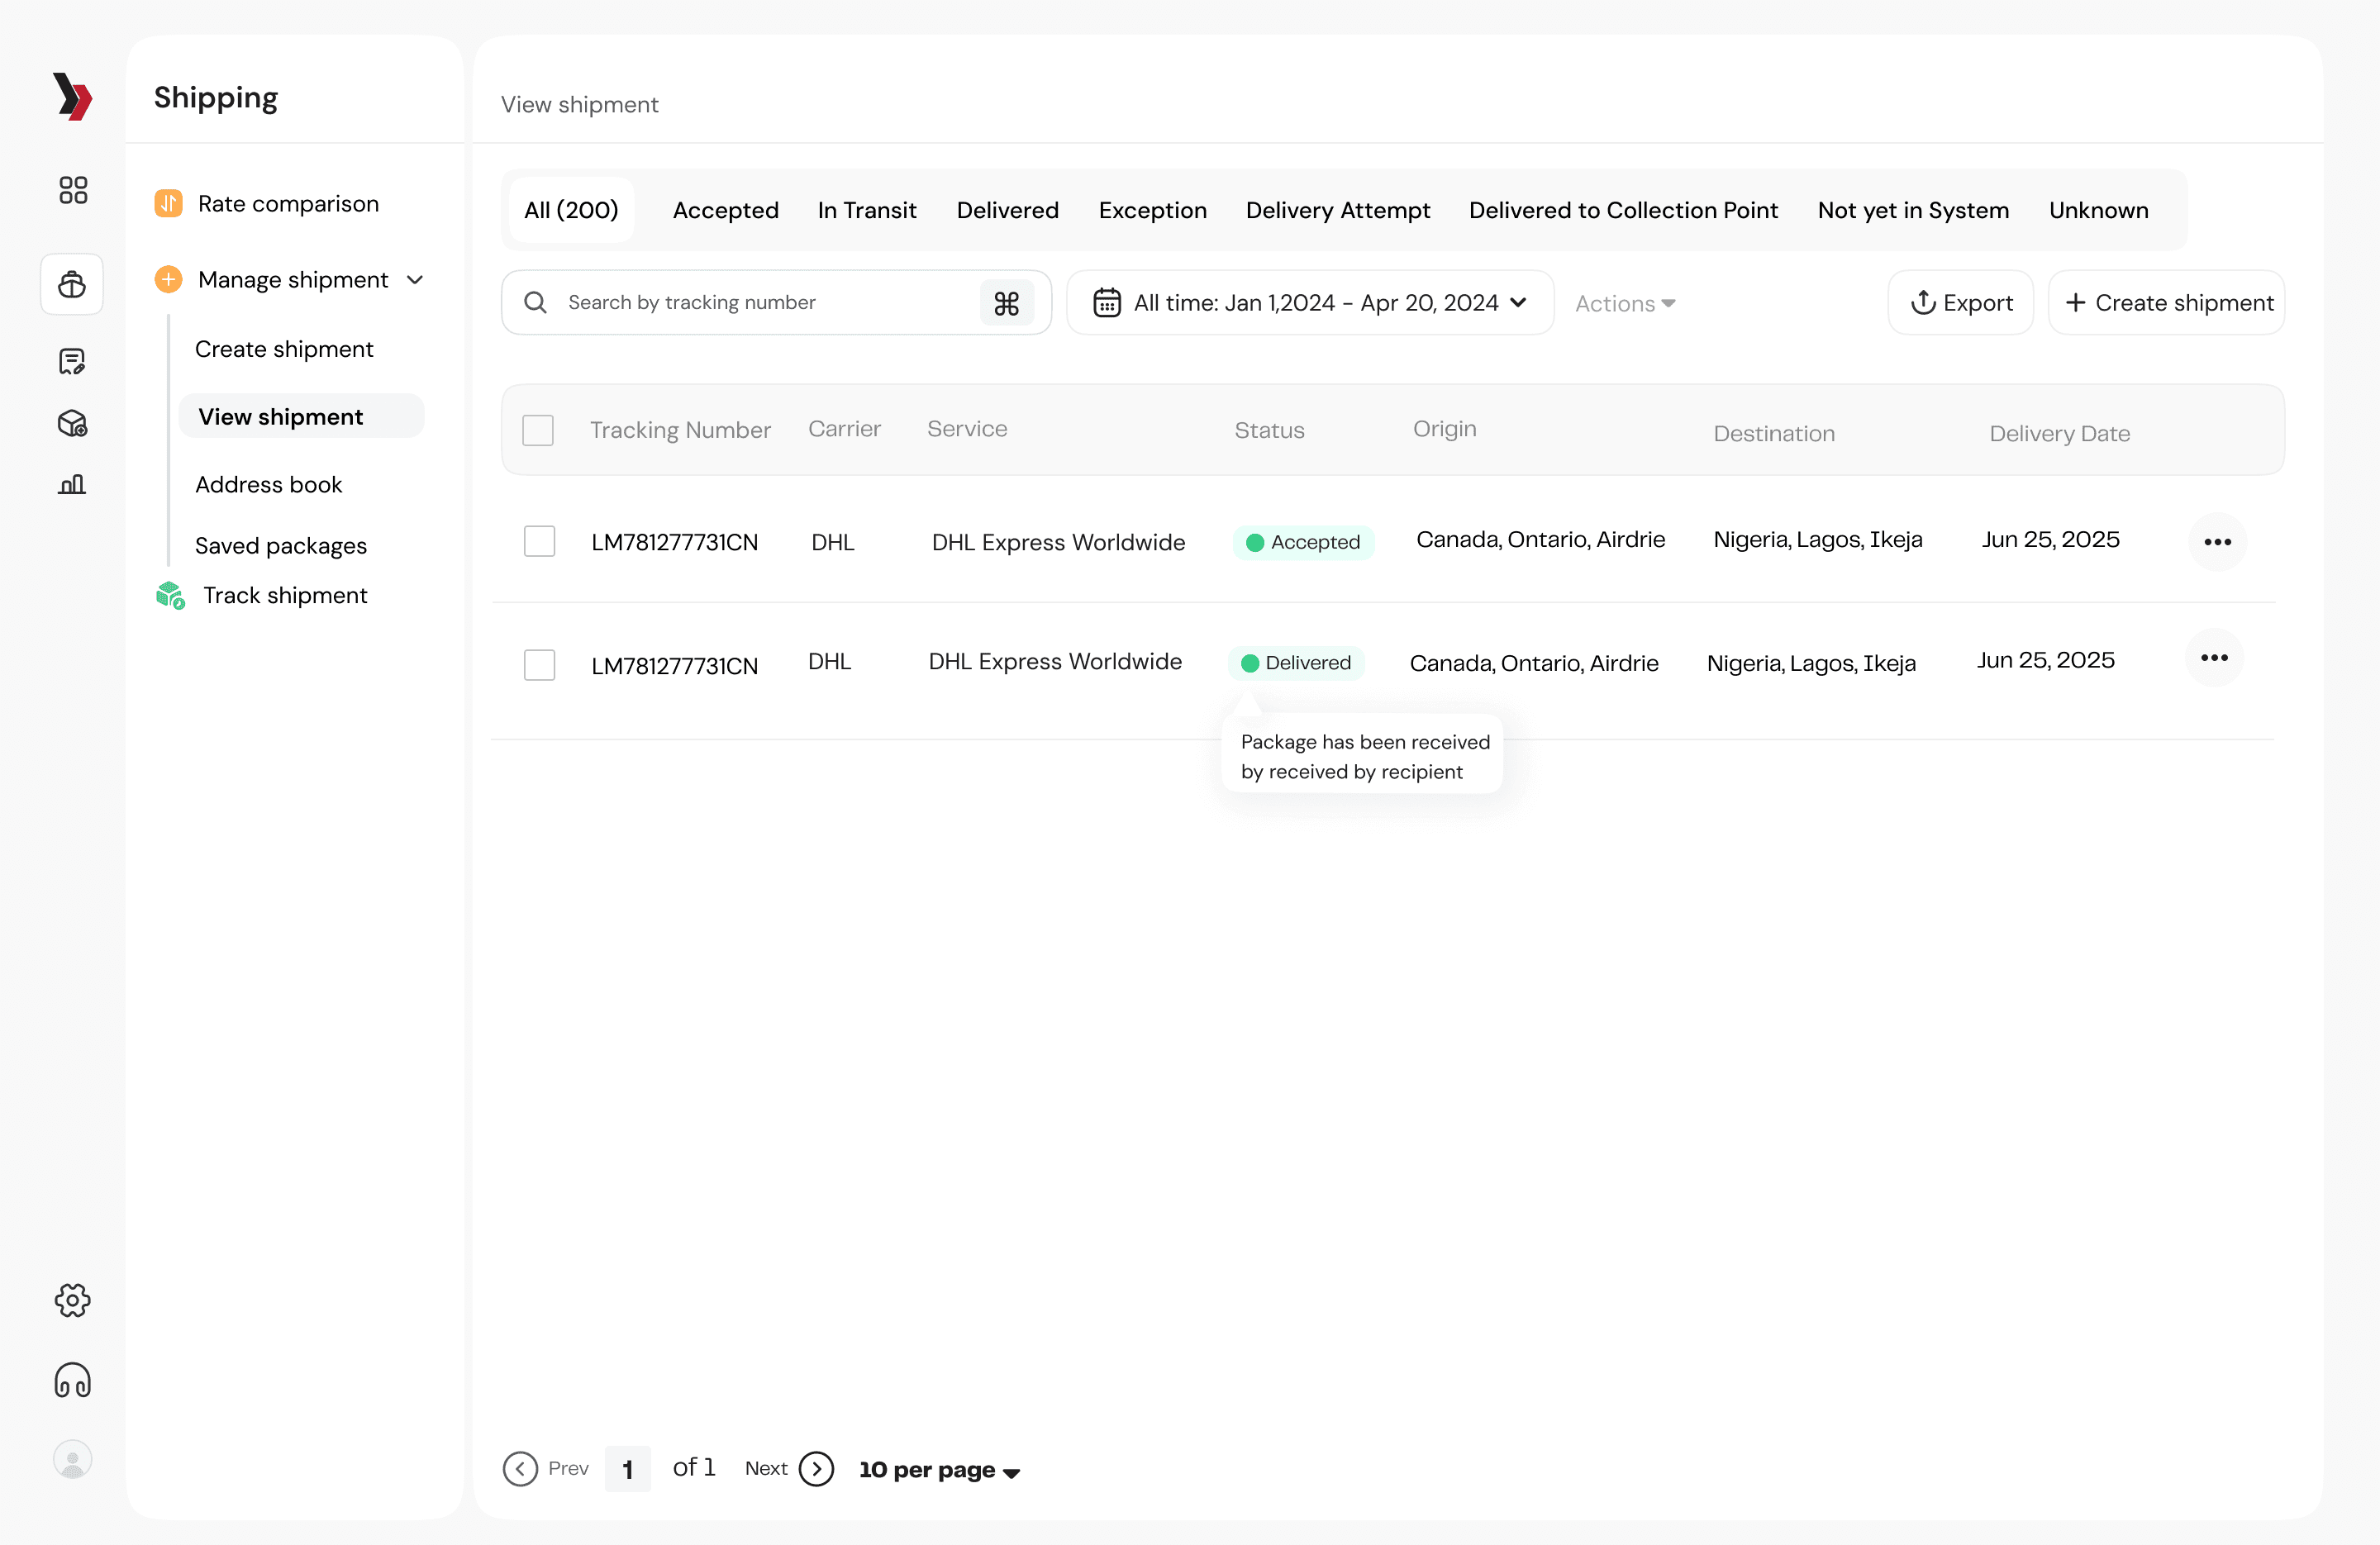Click the three-dots menu for Delivered shipment
Image resolution: width=2380 pixels, height=1545 pixels.
point(2213,658)
